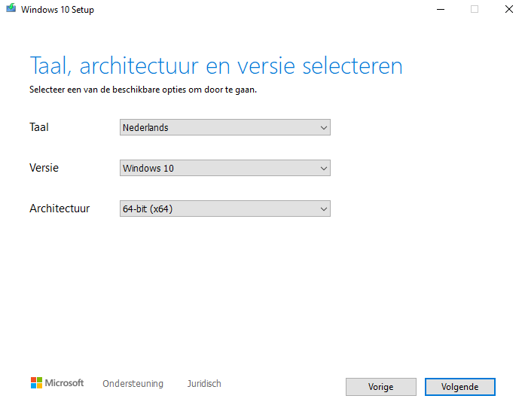Expand the Taal dropdown arrow

323,127
